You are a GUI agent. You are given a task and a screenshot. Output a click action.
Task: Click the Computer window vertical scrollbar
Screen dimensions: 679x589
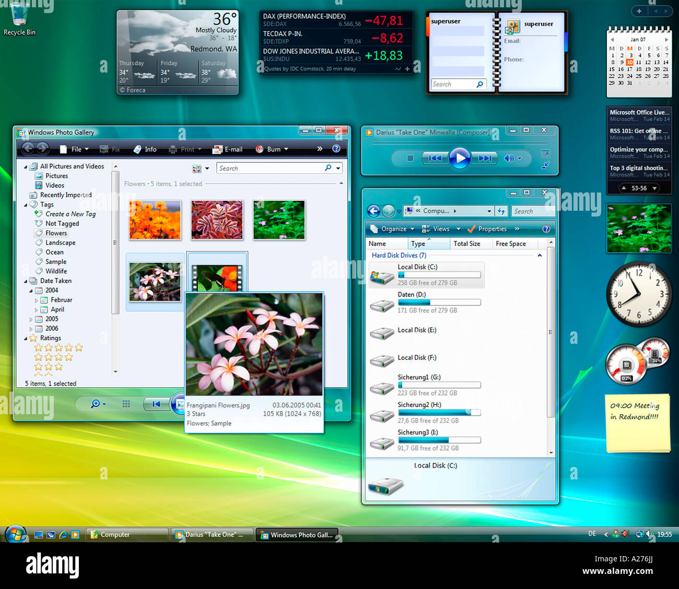(551, 347)
